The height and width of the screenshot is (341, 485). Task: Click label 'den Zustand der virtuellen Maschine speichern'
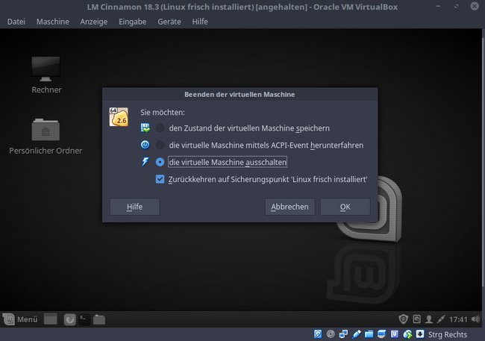click(x=249, y=128)
